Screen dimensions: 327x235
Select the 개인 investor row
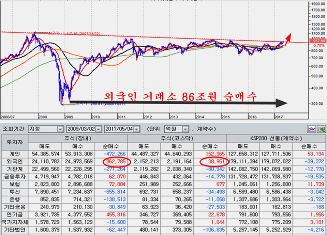point(14,153)
